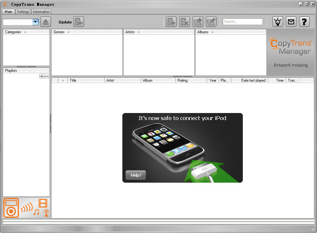Click the CopyTrans title bar logo icon
The width and height of the screenshot is (317, 233).
[5, 4]
